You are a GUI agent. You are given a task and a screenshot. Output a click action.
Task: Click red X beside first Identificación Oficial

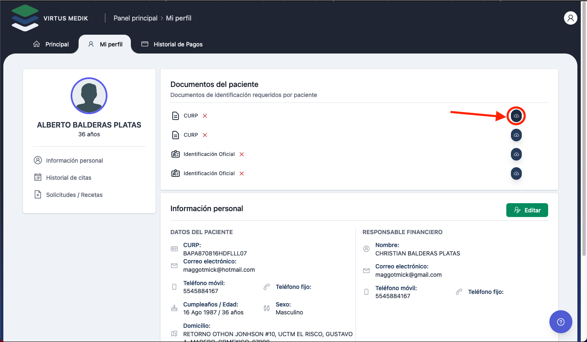242,154
